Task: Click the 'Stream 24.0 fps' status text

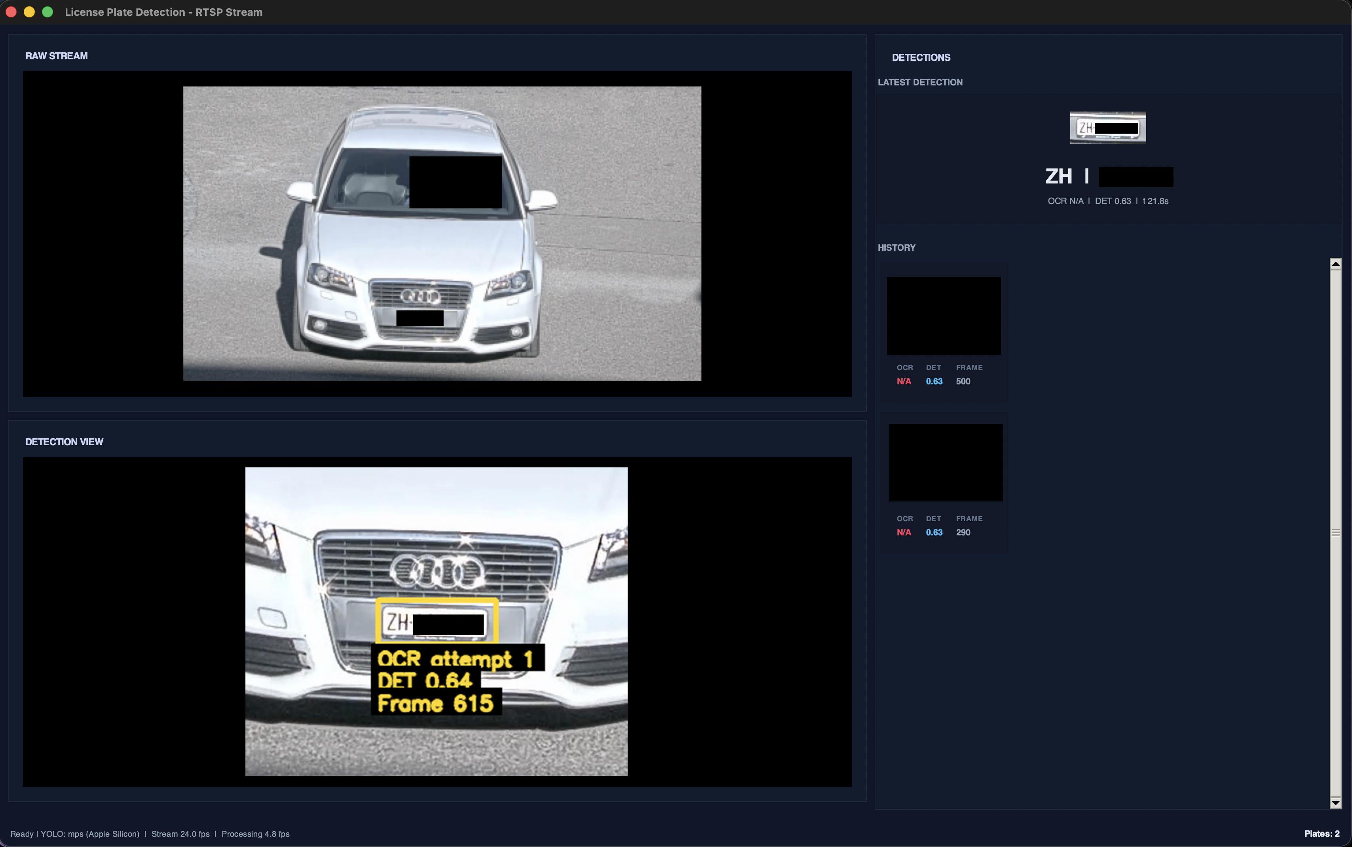Action: pos(180,834)
